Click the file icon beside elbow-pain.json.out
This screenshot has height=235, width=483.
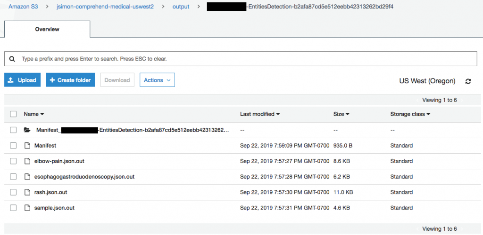click(x=27, y=161)
